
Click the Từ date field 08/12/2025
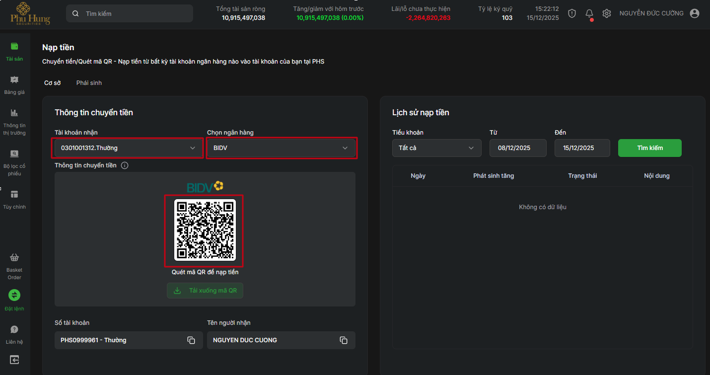tap(517, 148)
